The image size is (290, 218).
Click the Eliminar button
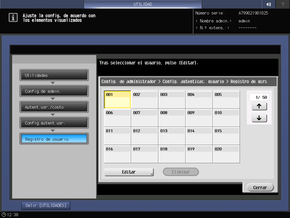[x=181, y=172]
